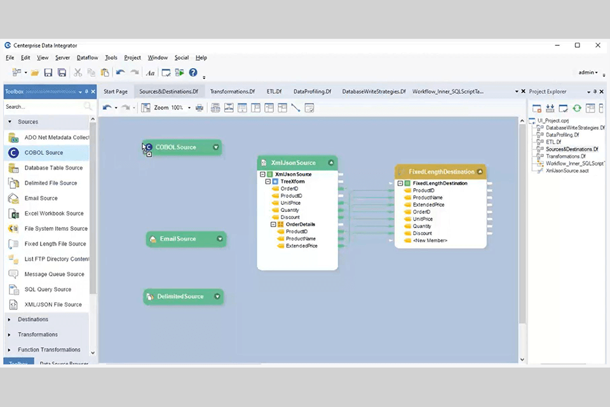Click the Save icon in main toolbar

48,72
